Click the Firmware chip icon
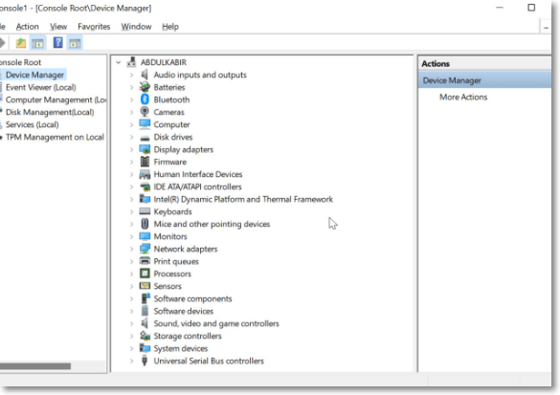This screenshot has height=395, width=560. (145, 162)
